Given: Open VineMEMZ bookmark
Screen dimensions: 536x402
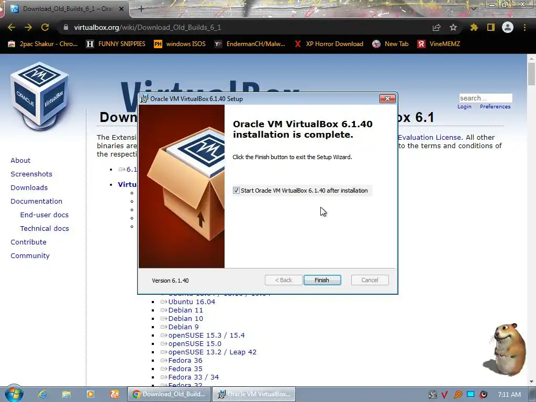Looking at the screenshot, I should [439, 44].
